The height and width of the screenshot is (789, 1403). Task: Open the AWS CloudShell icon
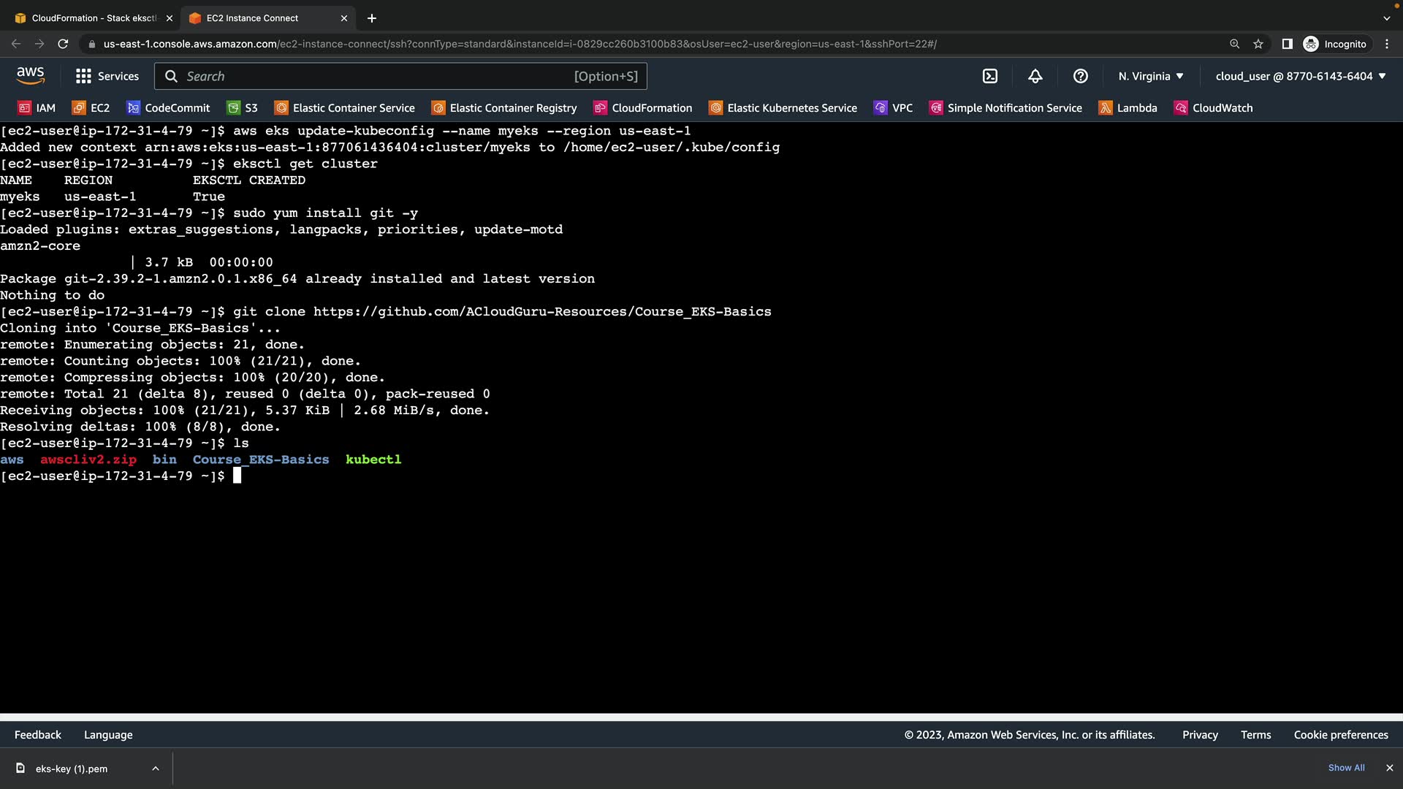click(x=990, y=76)
